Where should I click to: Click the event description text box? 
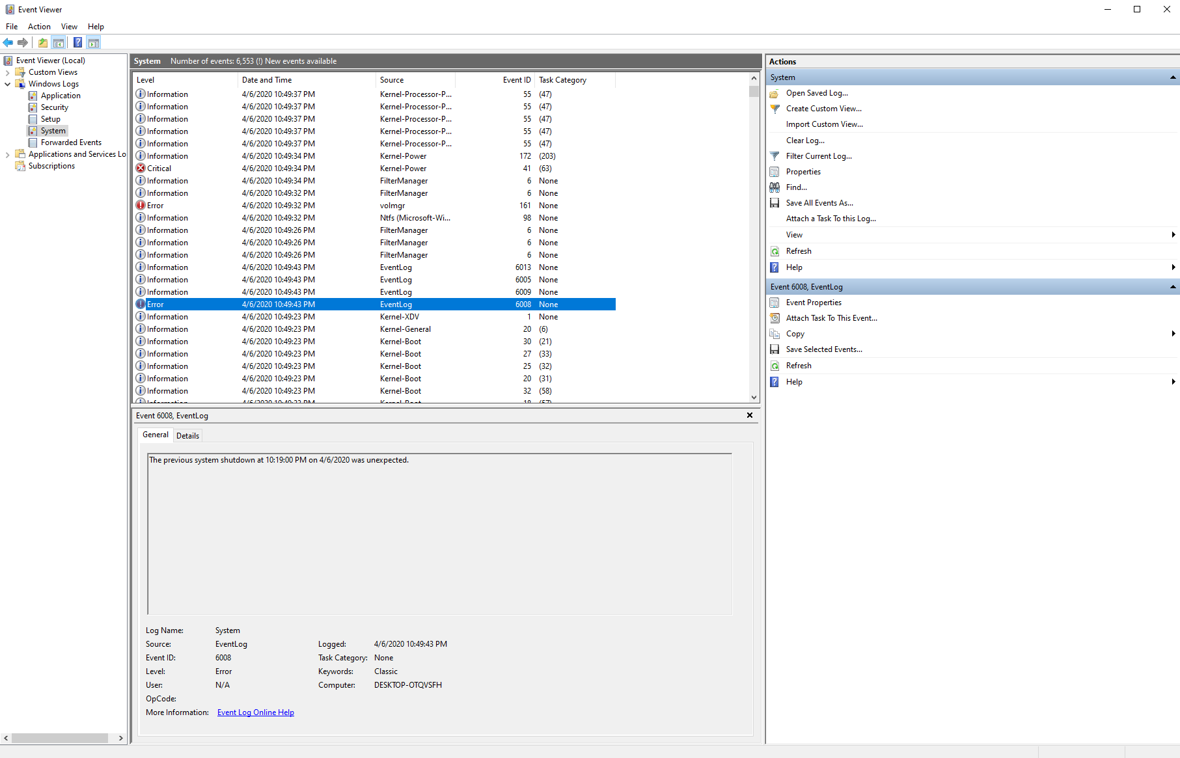click(x=440, y=534)
